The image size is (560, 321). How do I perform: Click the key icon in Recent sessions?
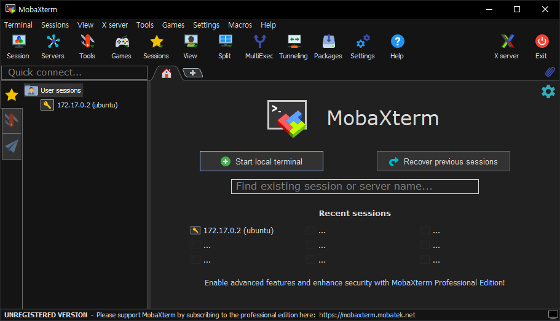(x=195, y=230)
